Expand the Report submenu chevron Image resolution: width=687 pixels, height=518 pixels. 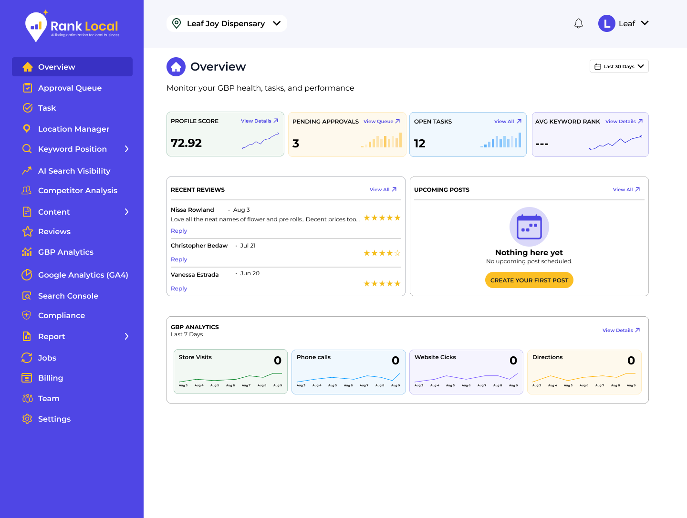126,336
